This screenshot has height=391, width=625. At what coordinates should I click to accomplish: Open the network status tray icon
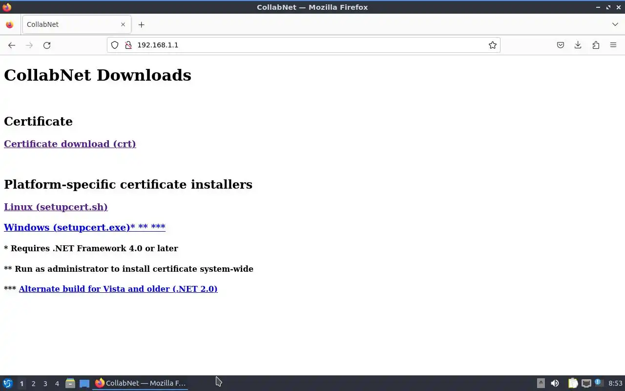coord(586,383)
